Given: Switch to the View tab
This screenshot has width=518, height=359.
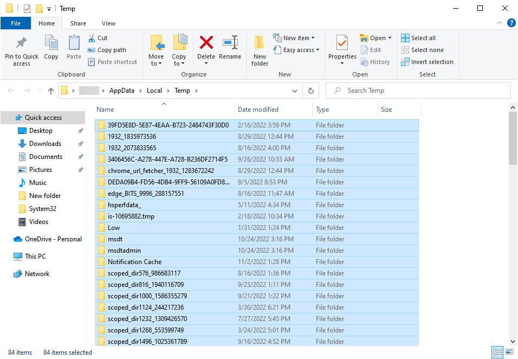Looking at the screenshot, I should click(x=109, y=23).
